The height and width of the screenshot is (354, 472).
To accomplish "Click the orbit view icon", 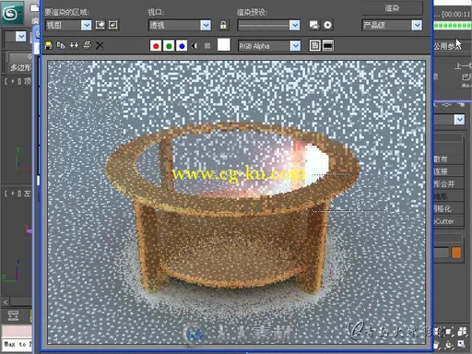I will (x=449, y=345).
